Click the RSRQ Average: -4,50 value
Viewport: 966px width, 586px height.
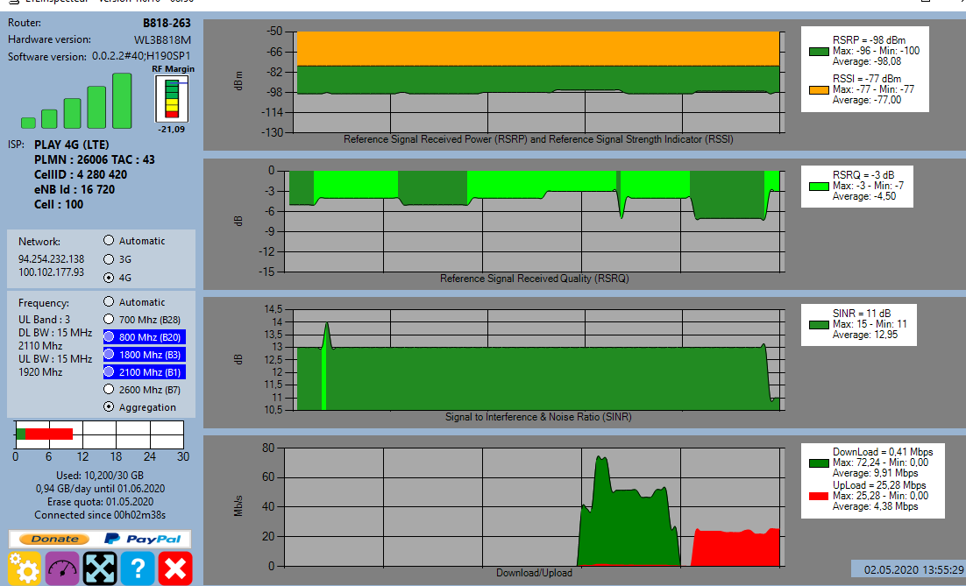[x=863, y=196]
